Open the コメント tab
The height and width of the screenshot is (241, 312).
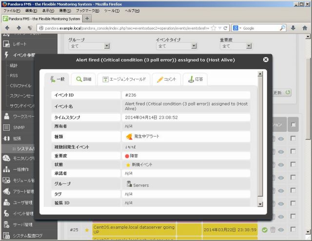click(166, 79)
